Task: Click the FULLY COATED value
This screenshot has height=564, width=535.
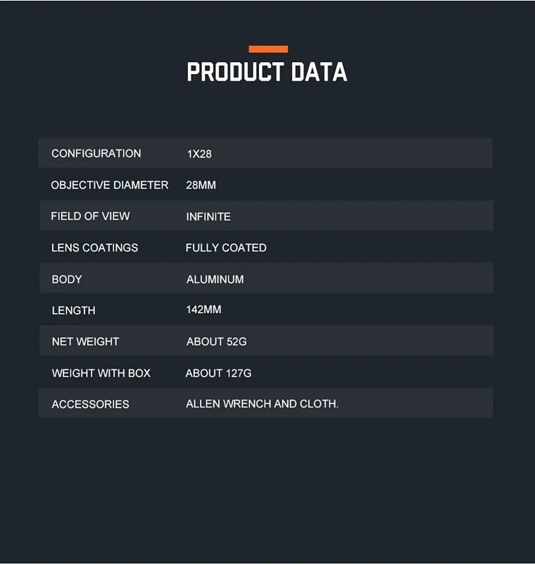Action: tap(226, 248)
